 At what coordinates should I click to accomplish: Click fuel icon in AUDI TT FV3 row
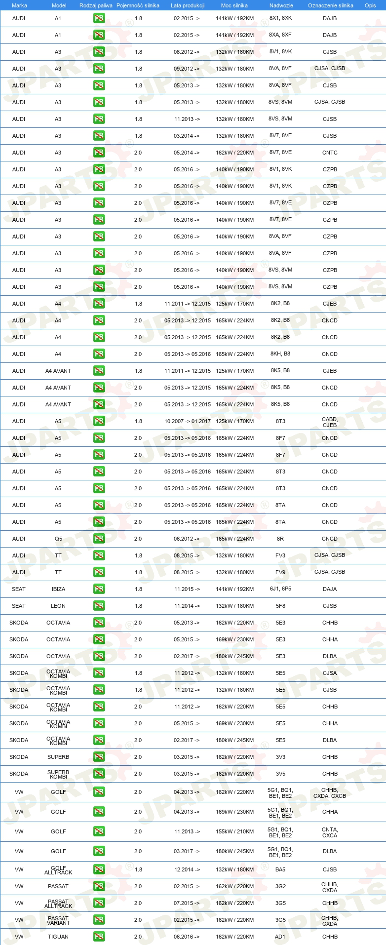(x=99, y=555)
